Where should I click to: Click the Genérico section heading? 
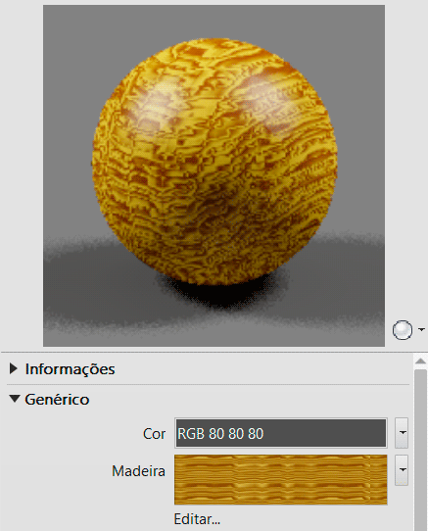(x=57, y=400)
